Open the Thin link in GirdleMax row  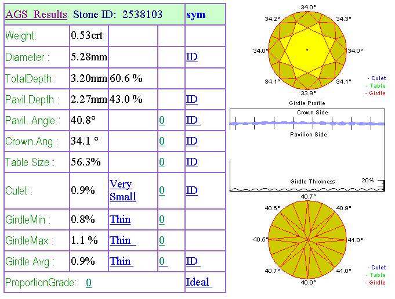122,240
